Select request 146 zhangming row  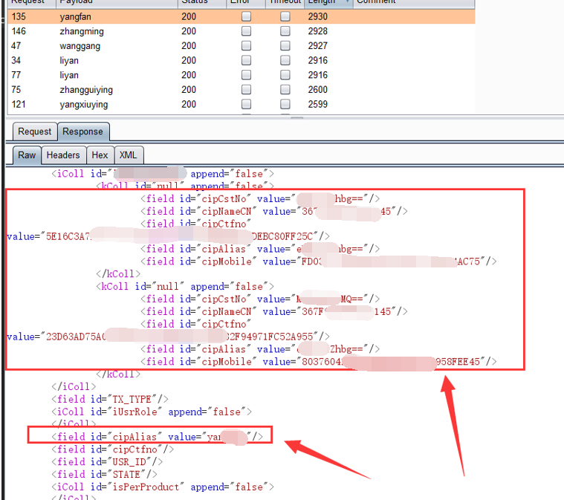pyautogui.click(x=82, y=31)
